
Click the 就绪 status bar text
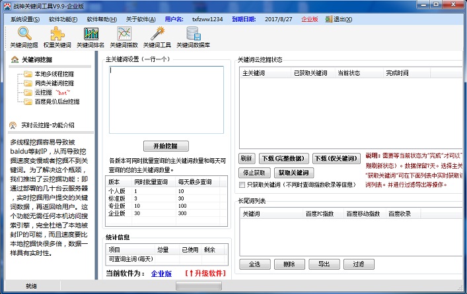click(x=31, y=286)
